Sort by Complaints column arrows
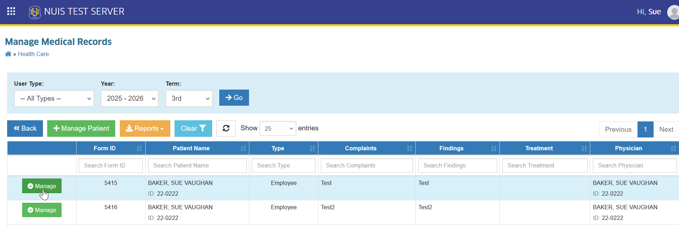The image size is (679, 226). (x=410, y=149)
